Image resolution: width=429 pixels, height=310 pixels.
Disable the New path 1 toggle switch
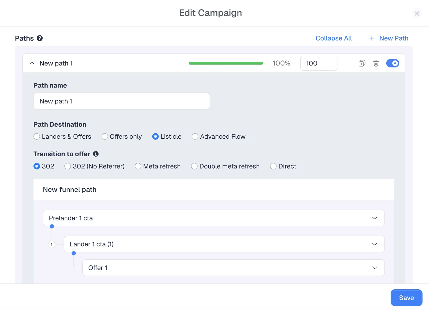[393, 63]
